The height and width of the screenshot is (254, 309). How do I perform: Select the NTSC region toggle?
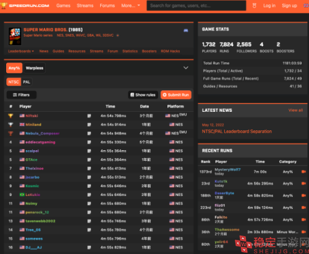coord(14,82)
